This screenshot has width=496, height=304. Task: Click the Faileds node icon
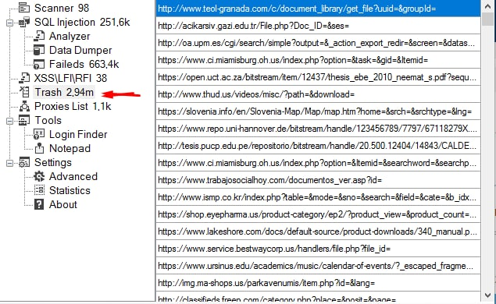39,64
